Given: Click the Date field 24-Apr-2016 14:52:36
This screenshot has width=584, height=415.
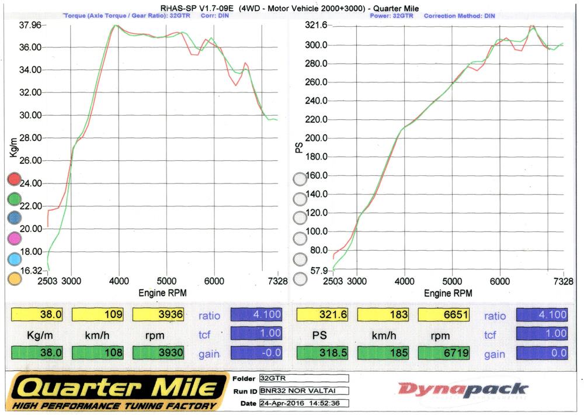Looking at the screenshot, I should pyautogui.click(x=304, y=403).
